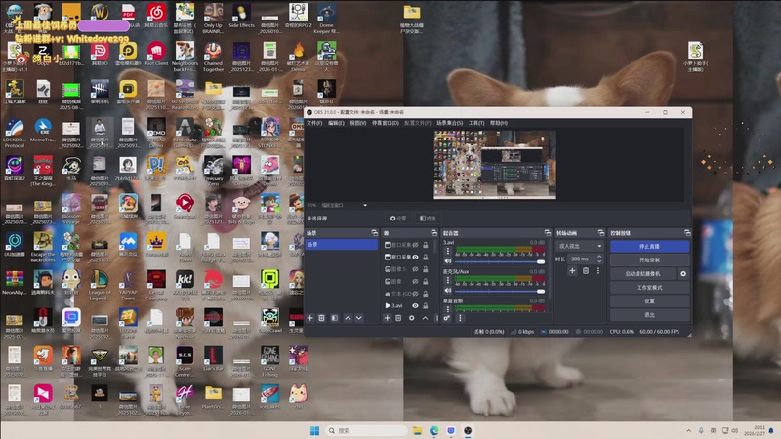Enable Studio Mode button
The image size is (781, 439).
click(x=650, y=288)
